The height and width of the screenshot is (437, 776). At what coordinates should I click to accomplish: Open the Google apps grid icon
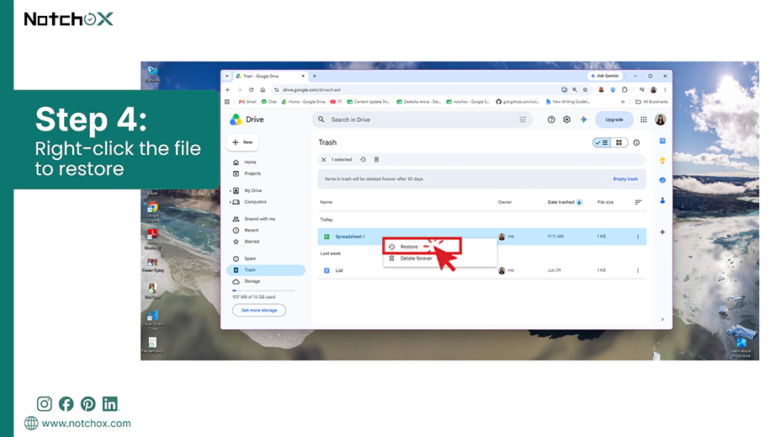(x=643, y=120)
